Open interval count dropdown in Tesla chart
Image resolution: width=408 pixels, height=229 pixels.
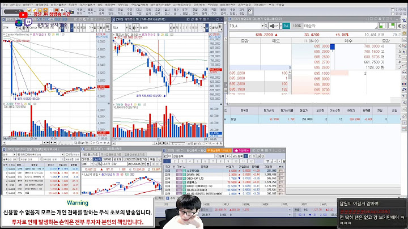[204, 28]
